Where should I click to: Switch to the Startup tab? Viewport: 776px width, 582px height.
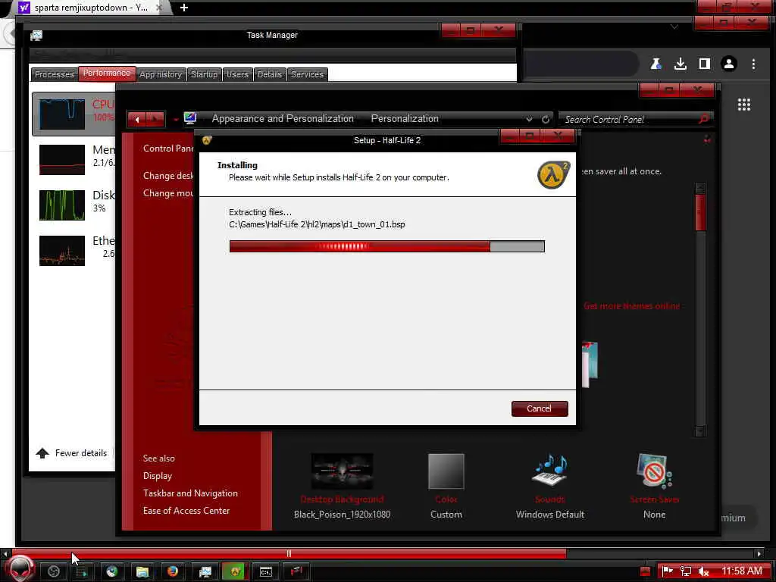click(204, 74)
